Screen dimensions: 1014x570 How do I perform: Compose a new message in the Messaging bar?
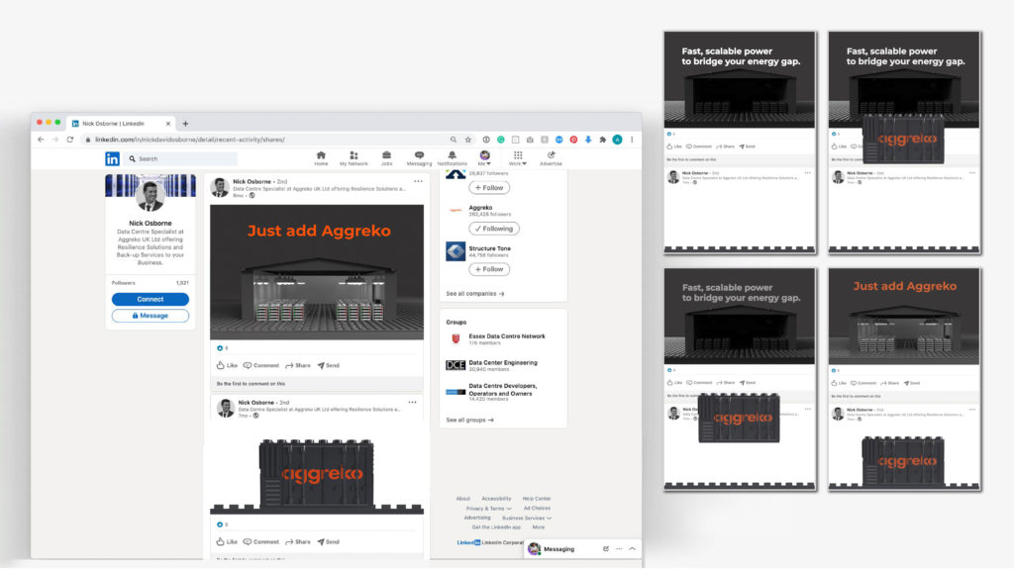606,549
